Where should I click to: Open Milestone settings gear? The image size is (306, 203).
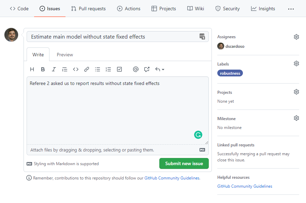pyautogui.click(x=296, y=118)
